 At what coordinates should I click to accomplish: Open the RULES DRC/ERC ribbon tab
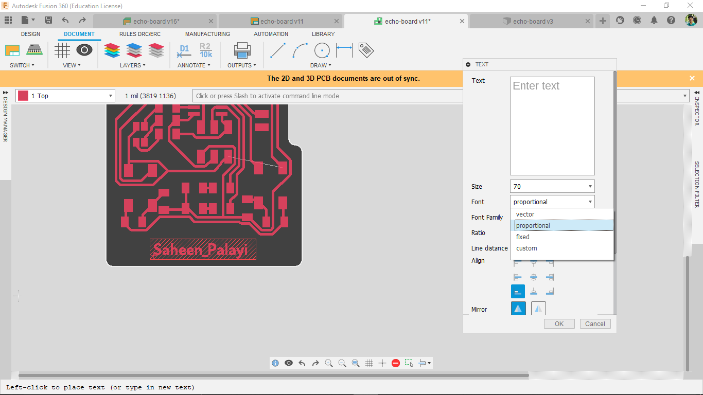click(139, 34)
